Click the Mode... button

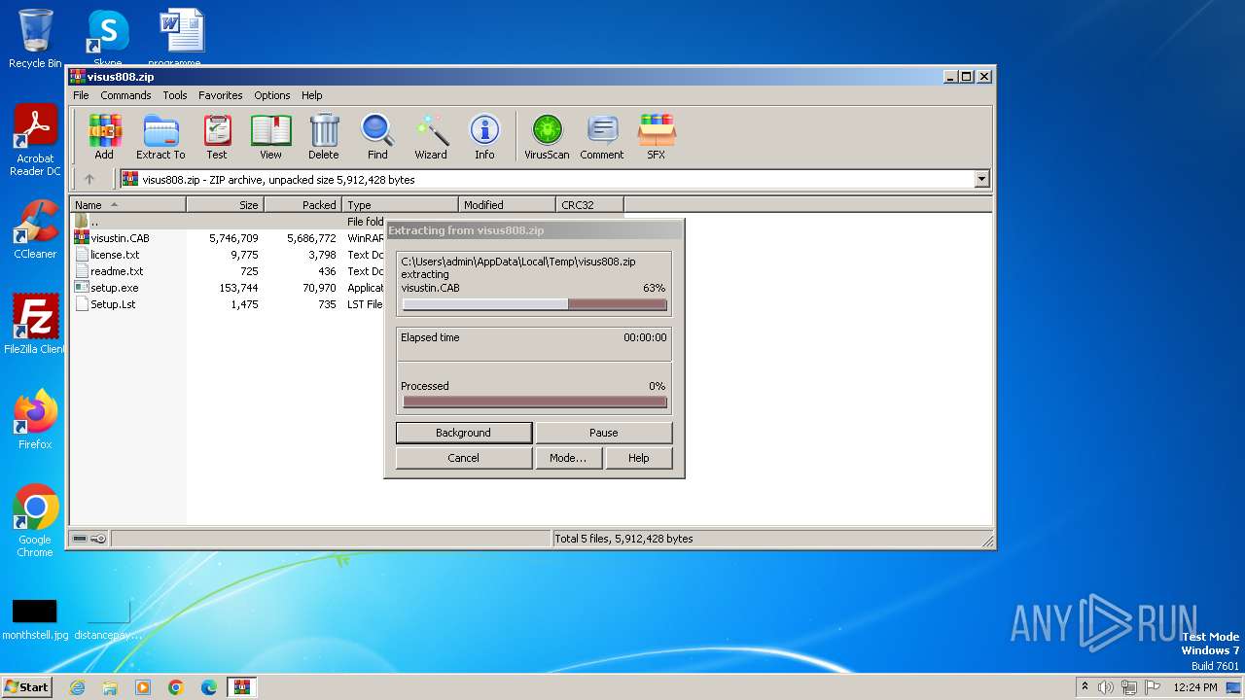pyautogui.click(x=568, y=458)
